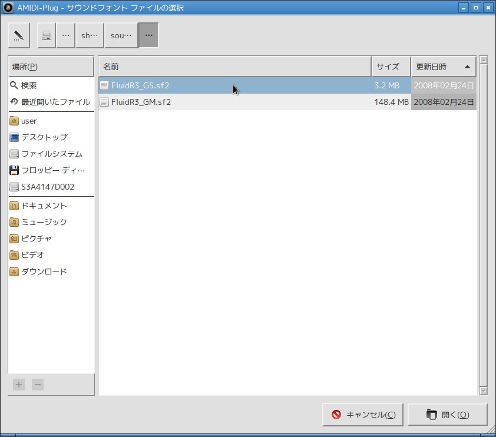Click the S3A4147D002 drive icon
Viewport: 496px width, 437px height.
click(14, 187)
